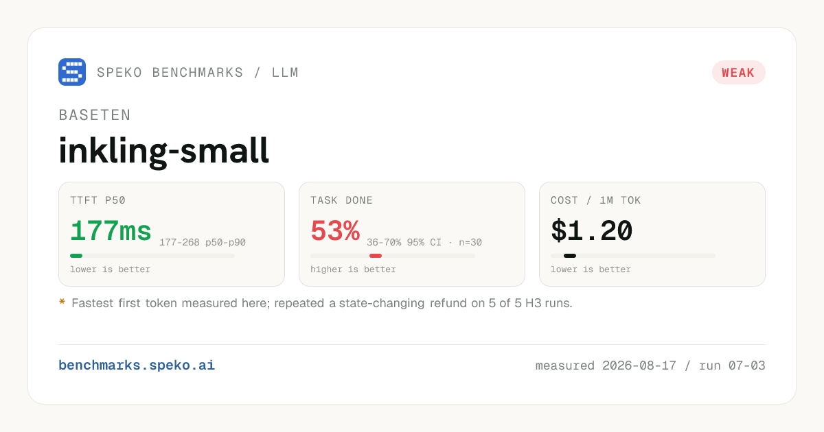Select the TTFT P50 metric card
Image resolution: width=824 pixels, height=432 pixels.
coord(172,234)
